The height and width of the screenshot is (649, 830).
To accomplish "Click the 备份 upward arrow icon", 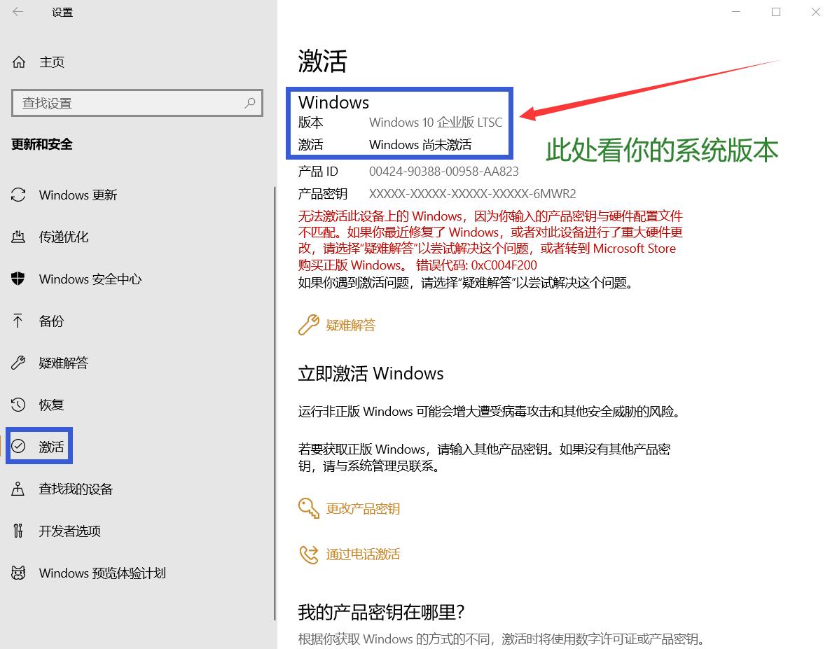I will (x=18, y=321).
